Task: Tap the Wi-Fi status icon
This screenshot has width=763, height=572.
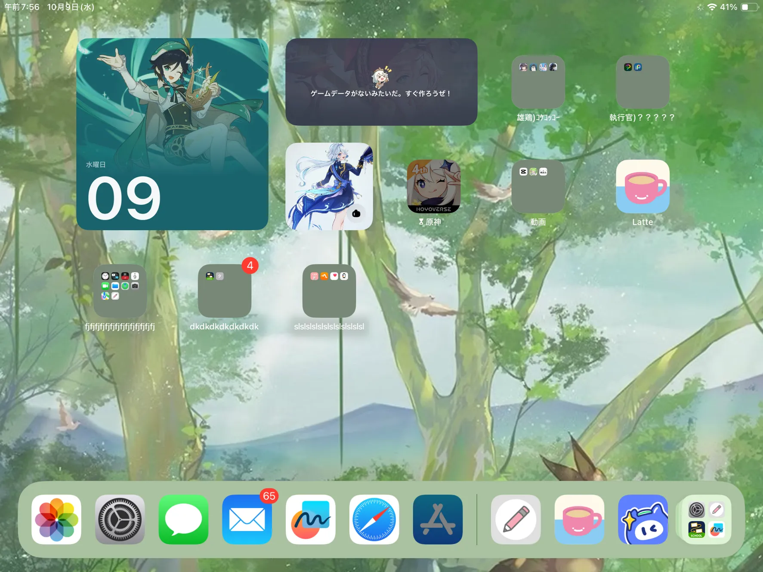Action: (712, 7)
